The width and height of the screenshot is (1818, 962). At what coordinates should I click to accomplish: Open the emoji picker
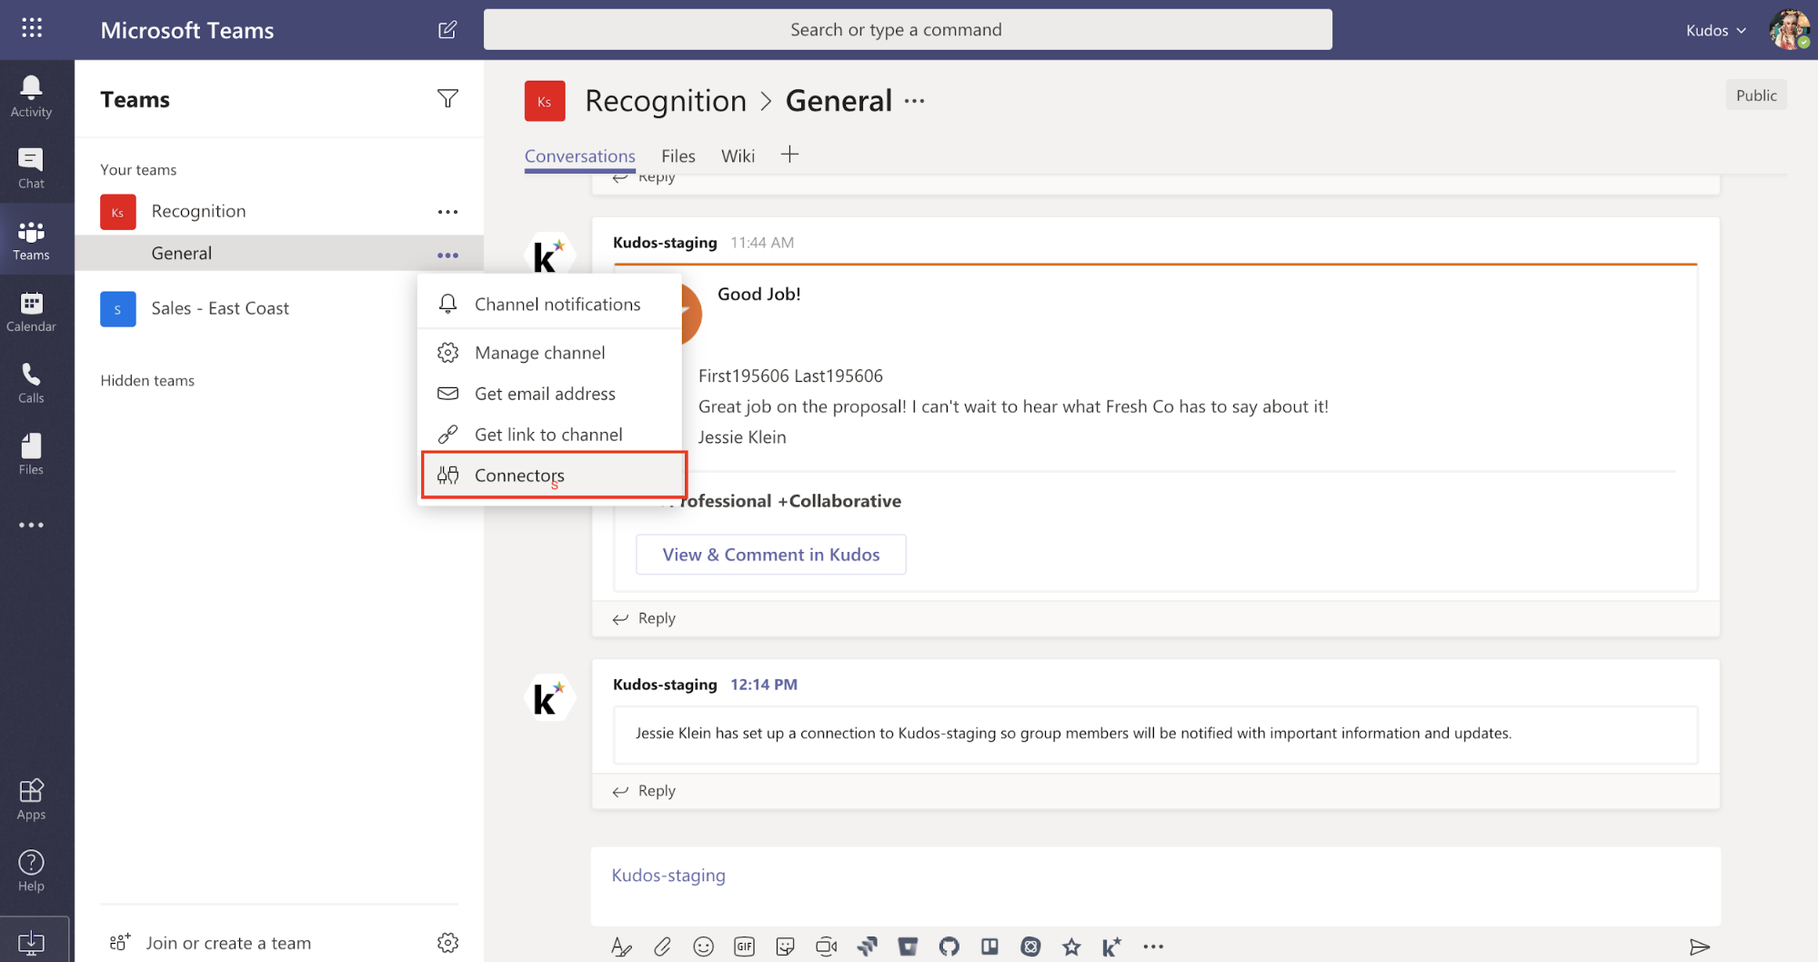tap(703, 947)
